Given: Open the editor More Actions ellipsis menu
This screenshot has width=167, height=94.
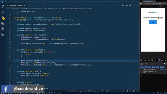Looking at the screenshot, I should 138,5.
